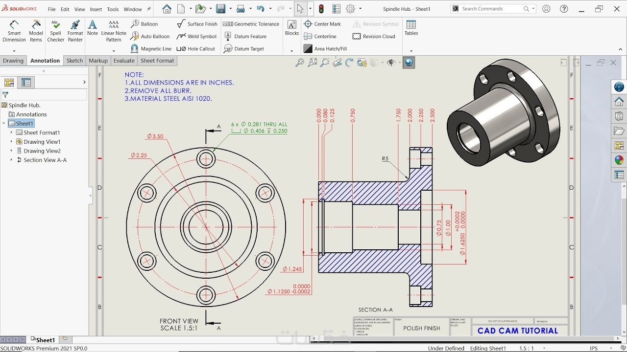Viewport: 627px width, 352px height.
Task: Insert a Center Mark
Action: [x=322, y=24]
